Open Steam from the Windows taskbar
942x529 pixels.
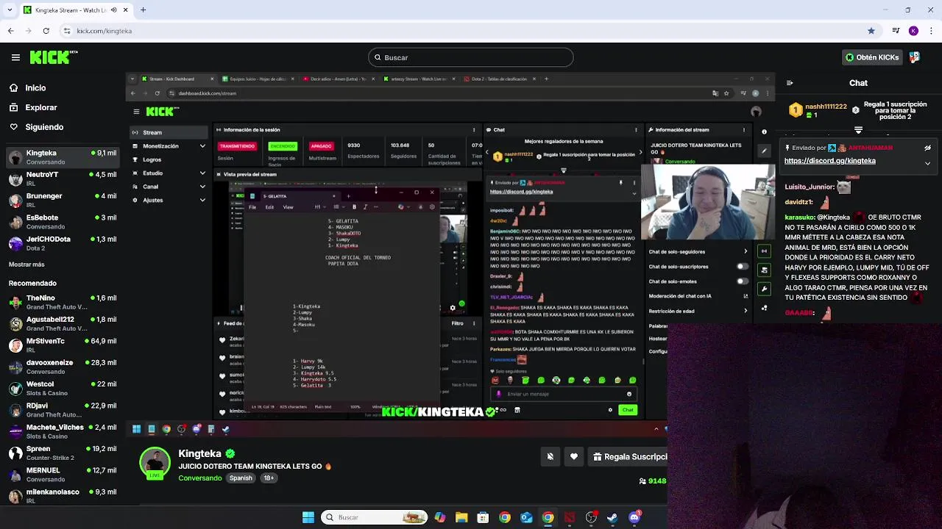[x=612, y=517]
